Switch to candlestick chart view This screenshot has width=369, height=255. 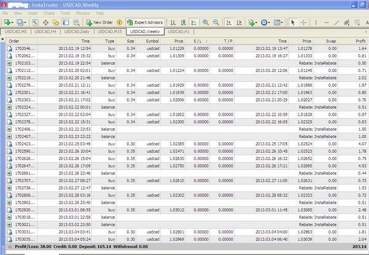[x=184, y=22]
